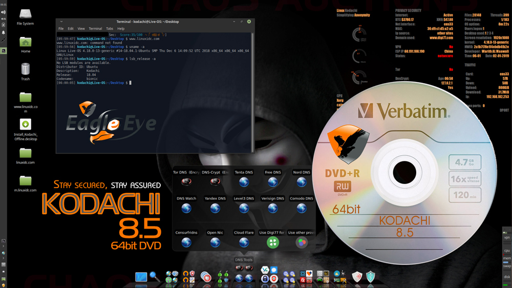Choose Nord DNS globe icon
The width and height of the screenshot is (512, 288).
[302, 182]
